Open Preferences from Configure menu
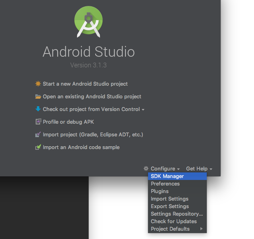Viewport: 254px width, 239px height. coord(177,184)
